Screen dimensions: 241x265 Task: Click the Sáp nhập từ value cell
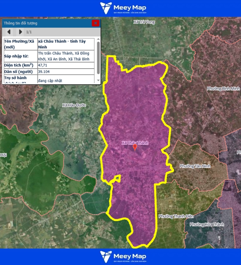pos(66,56)
